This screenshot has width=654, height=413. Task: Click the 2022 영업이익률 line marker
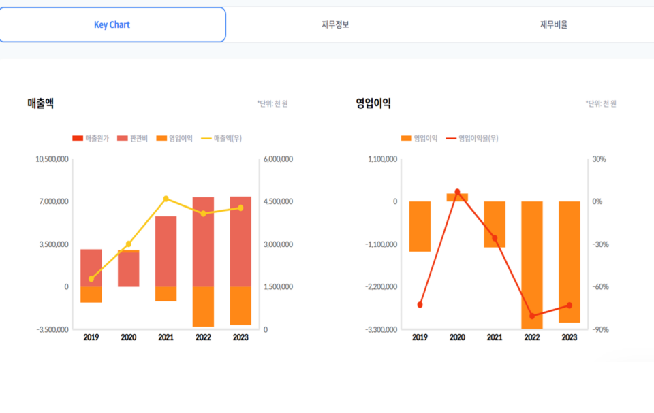tap(532, 316)
